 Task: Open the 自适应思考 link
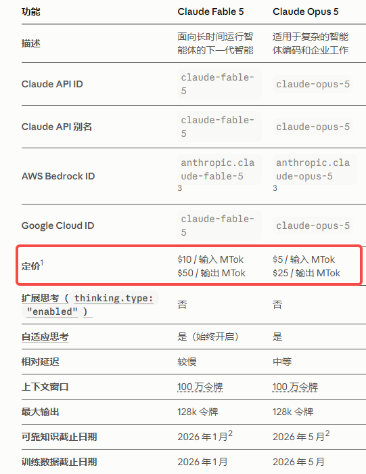(x=45, y=337)
